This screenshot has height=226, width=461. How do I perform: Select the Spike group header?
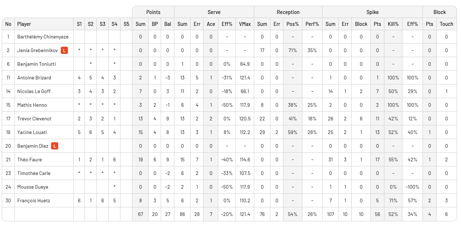(372, 12)
